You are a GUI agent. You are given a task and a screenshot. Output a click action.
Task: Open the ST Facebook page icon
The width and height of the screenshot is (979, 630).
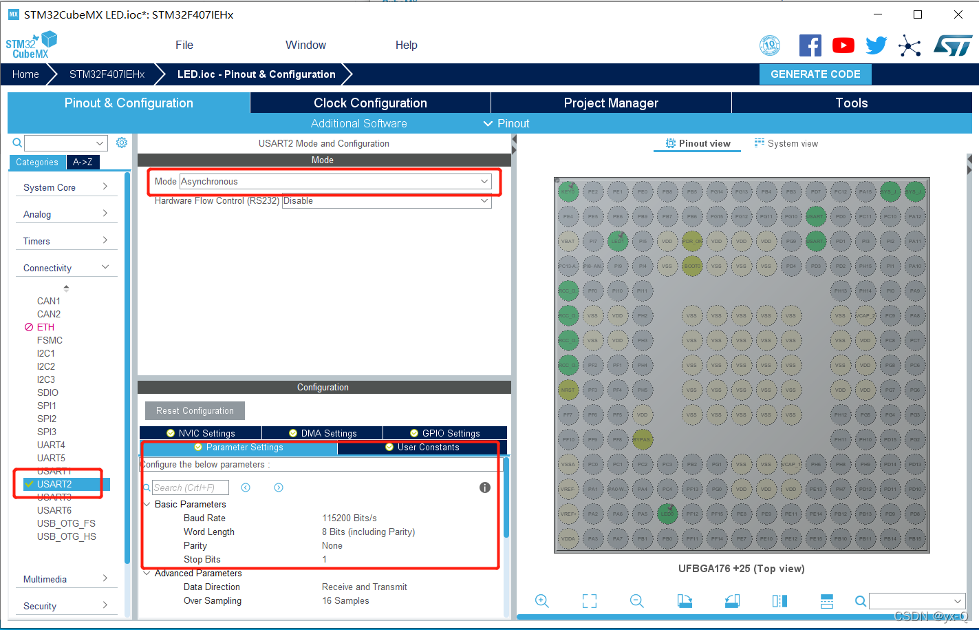click(810, 45)
